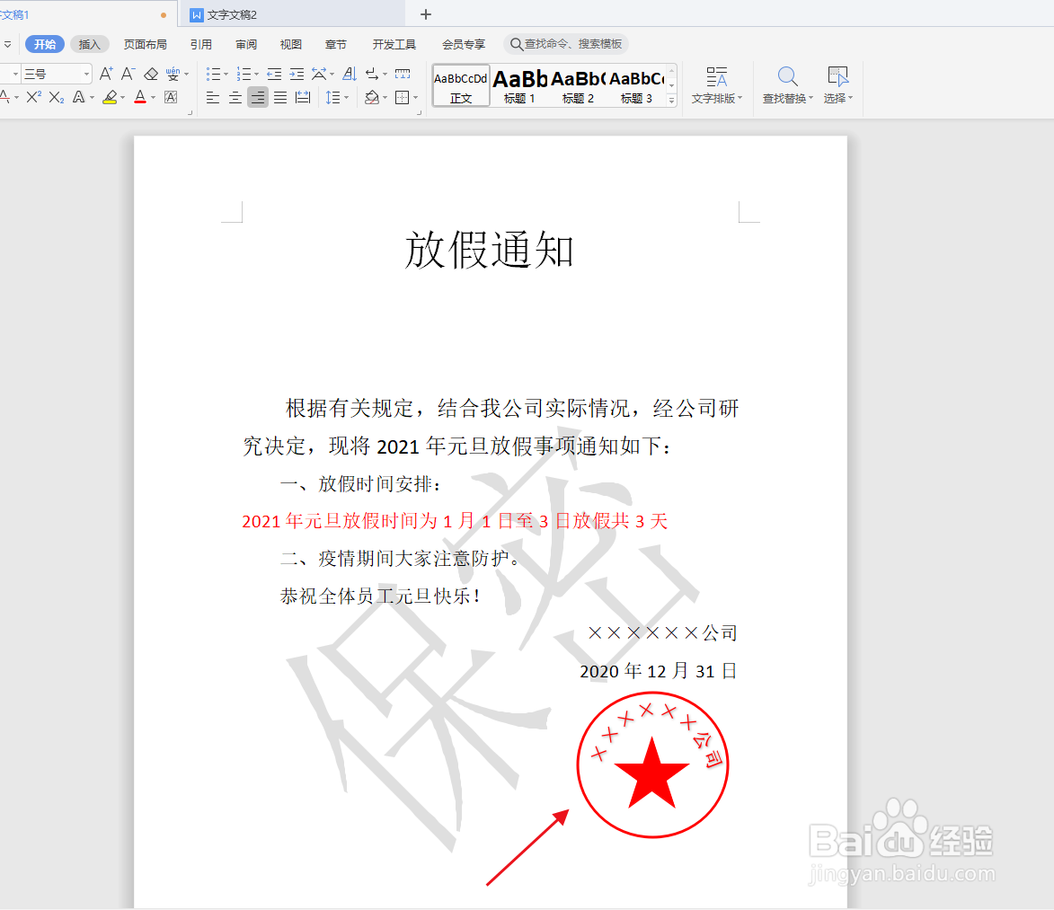
Task: Toggle right alignment off
Action: point(257,97)
